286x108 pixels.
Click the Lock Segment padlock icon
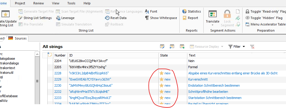click(227, 14)
